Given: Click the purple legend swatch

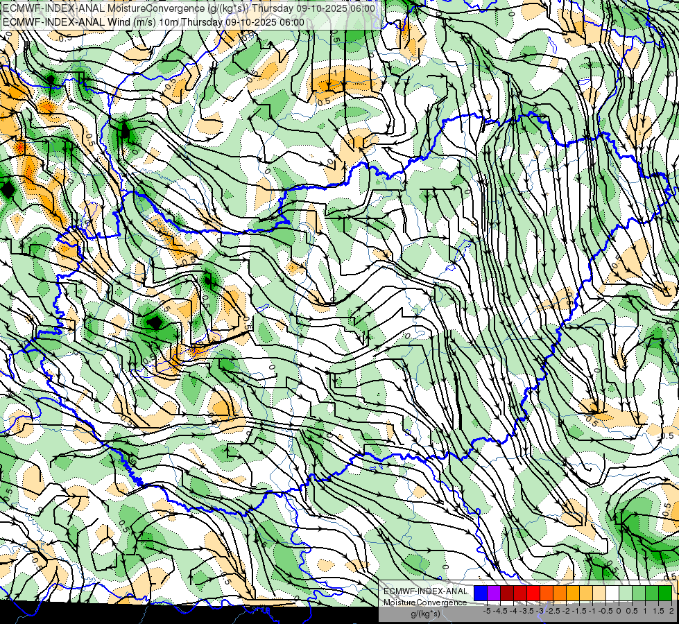Looking at the screenshot, I should pyautogui.click(x=494, y=593).
